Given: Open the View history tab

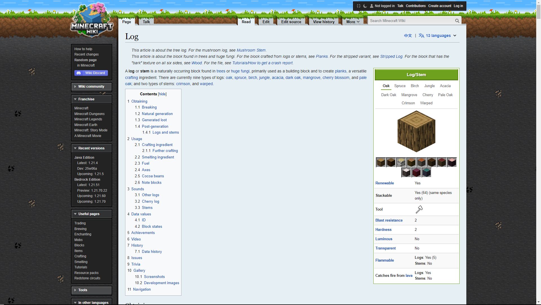Looking at the screenshot, I should [x=323, y=22].
